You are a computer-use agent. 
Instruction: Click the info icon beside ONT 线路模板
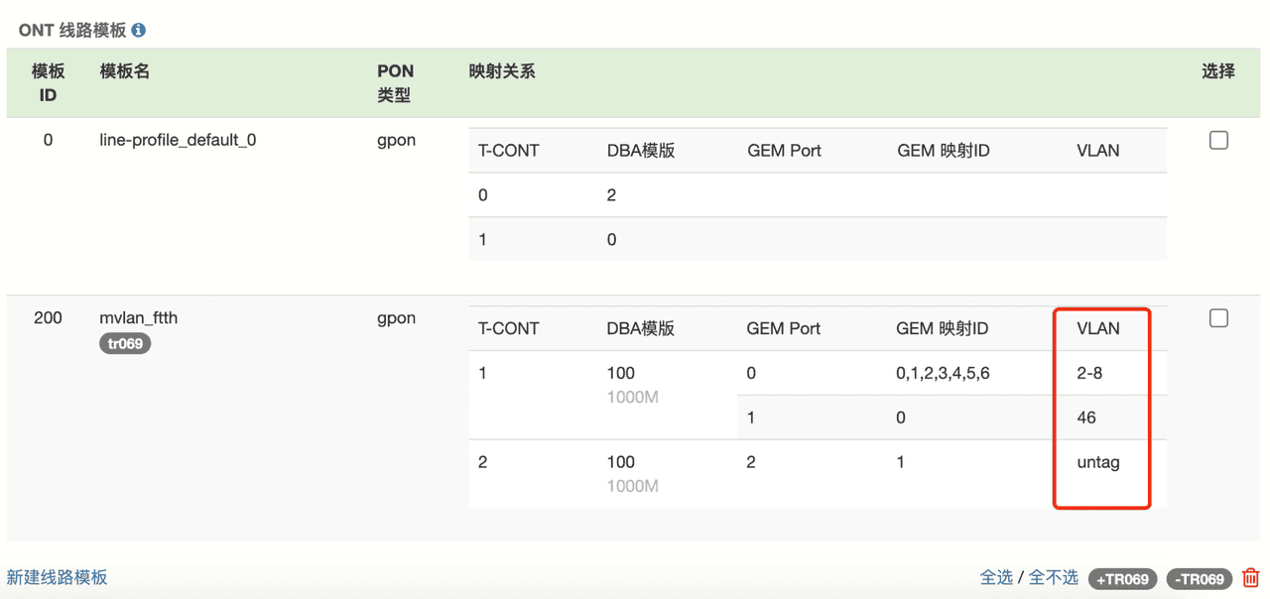click(139, 31)
